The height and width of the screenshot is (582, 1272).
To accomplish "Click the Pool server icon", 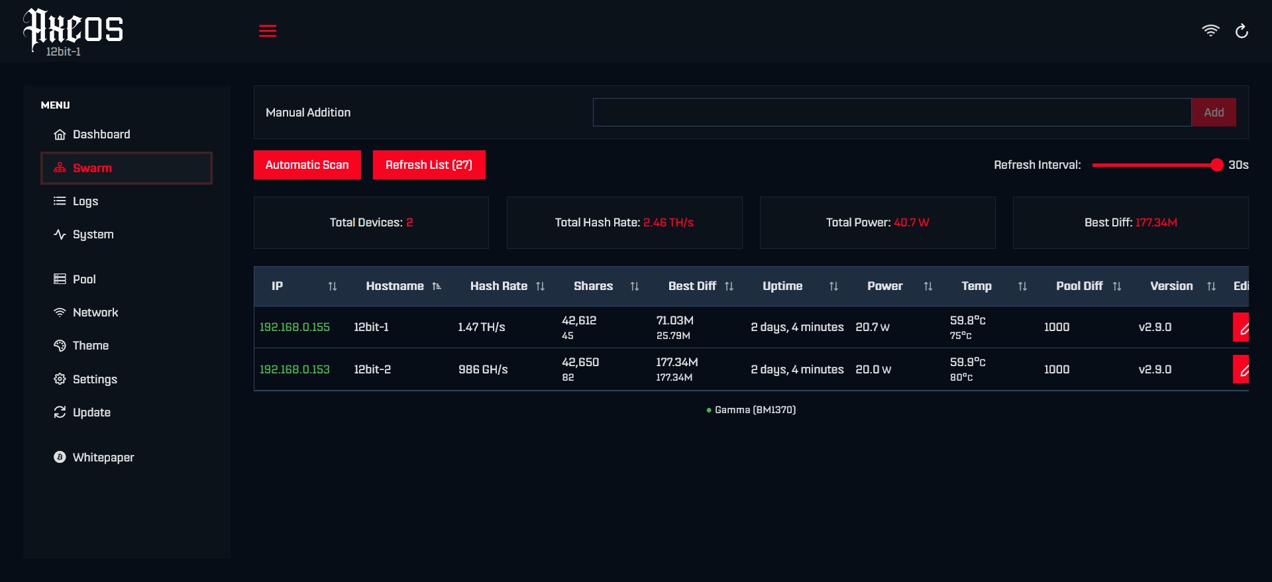I will pos(60,279).
